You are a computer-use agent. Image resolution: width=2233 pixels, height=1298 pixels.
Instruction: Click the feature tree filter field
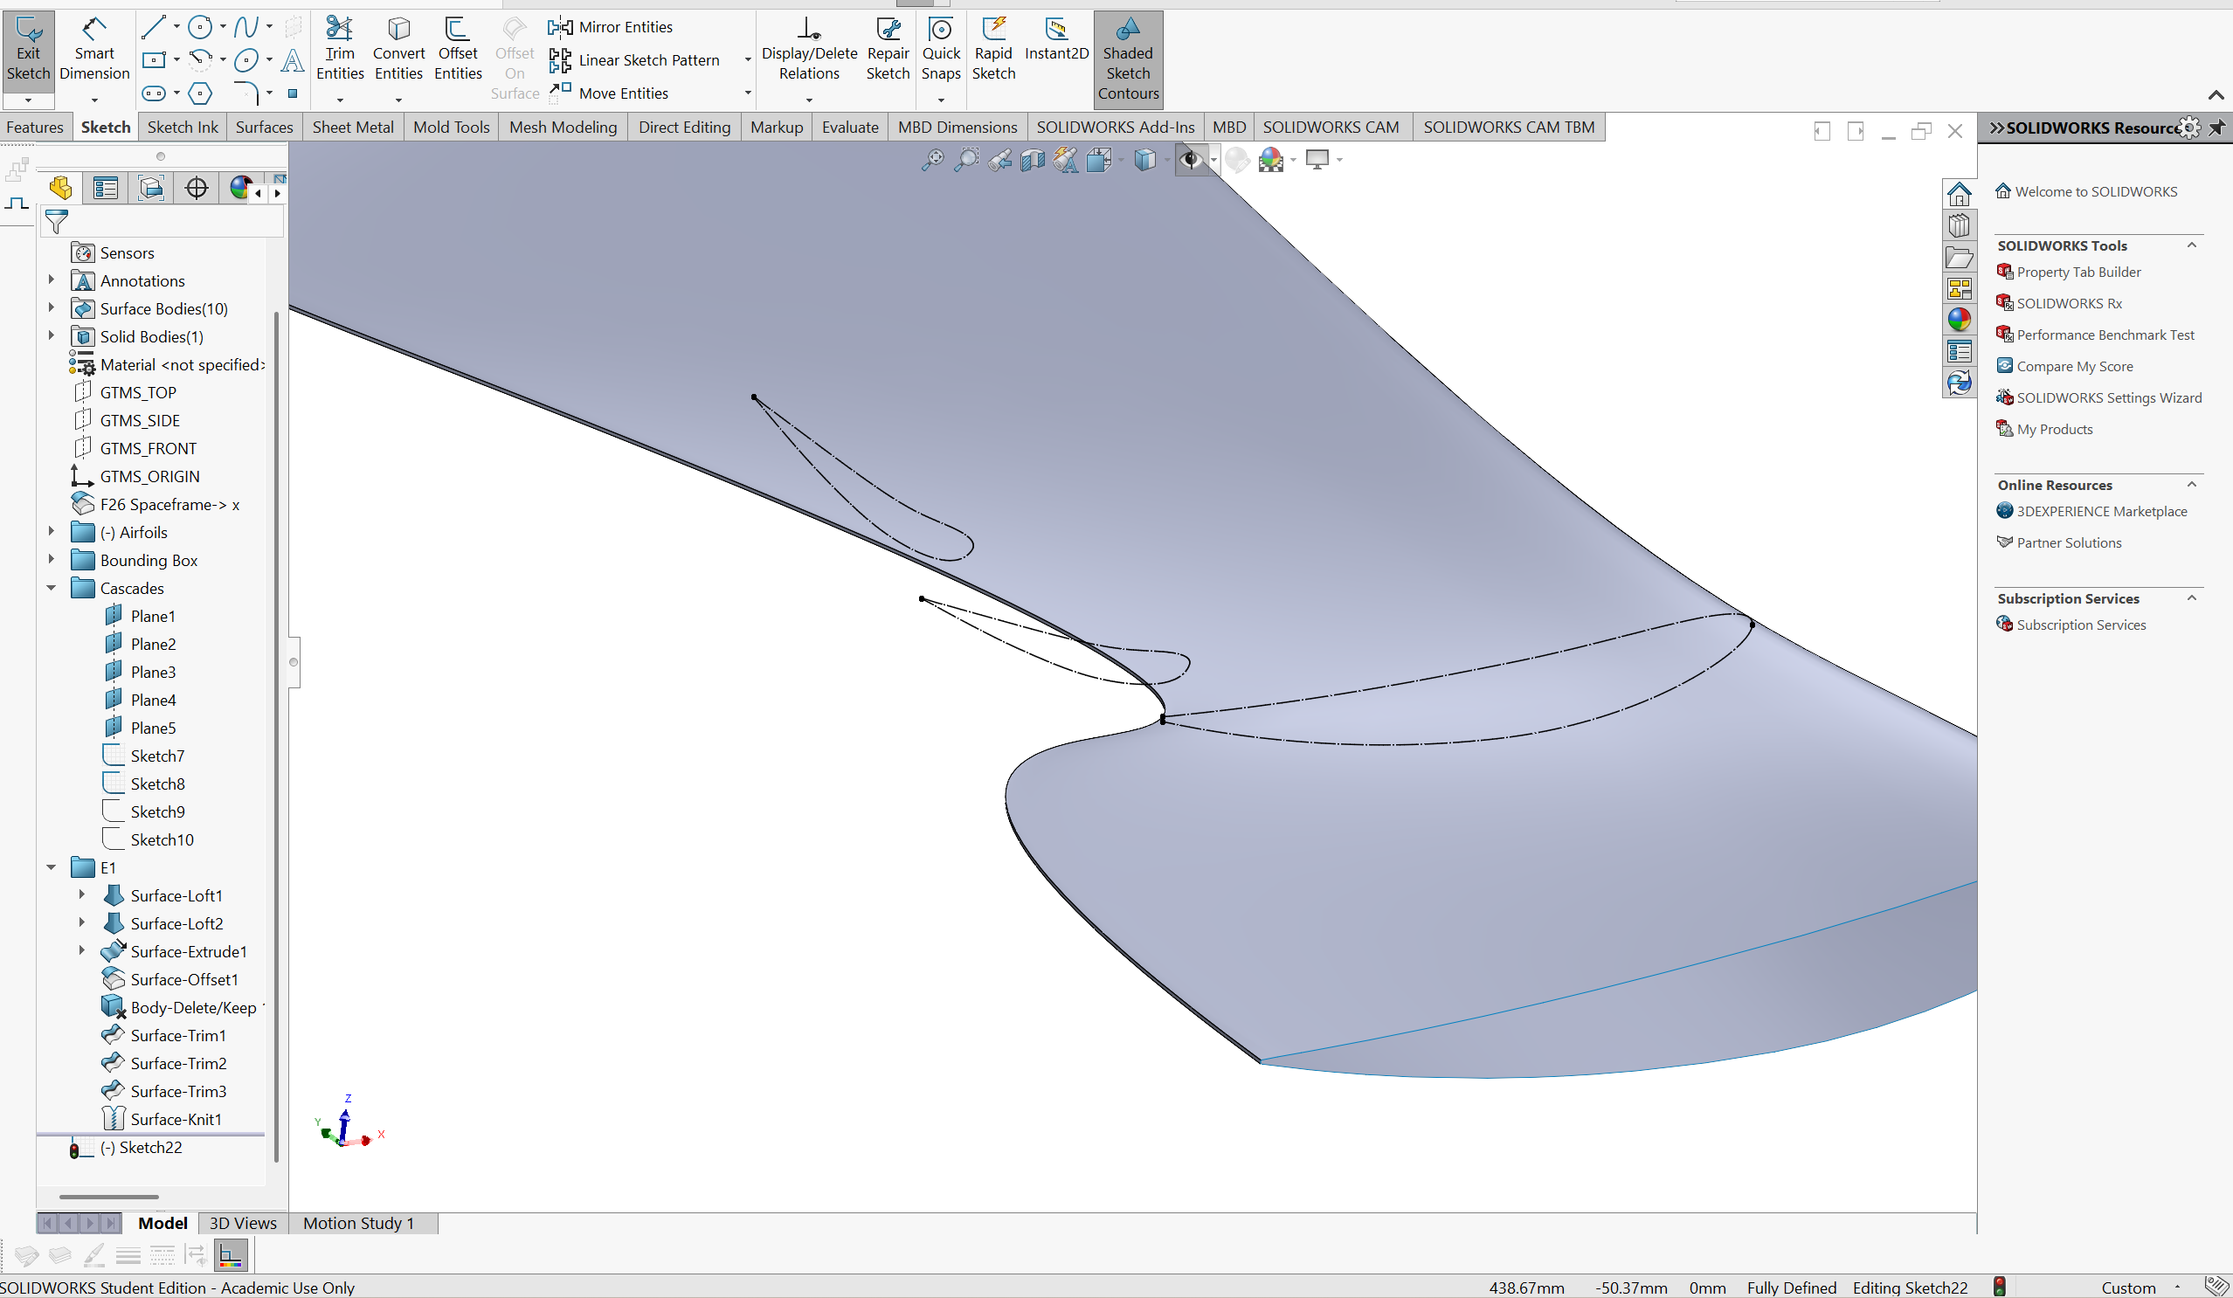[x=169, y=222]
